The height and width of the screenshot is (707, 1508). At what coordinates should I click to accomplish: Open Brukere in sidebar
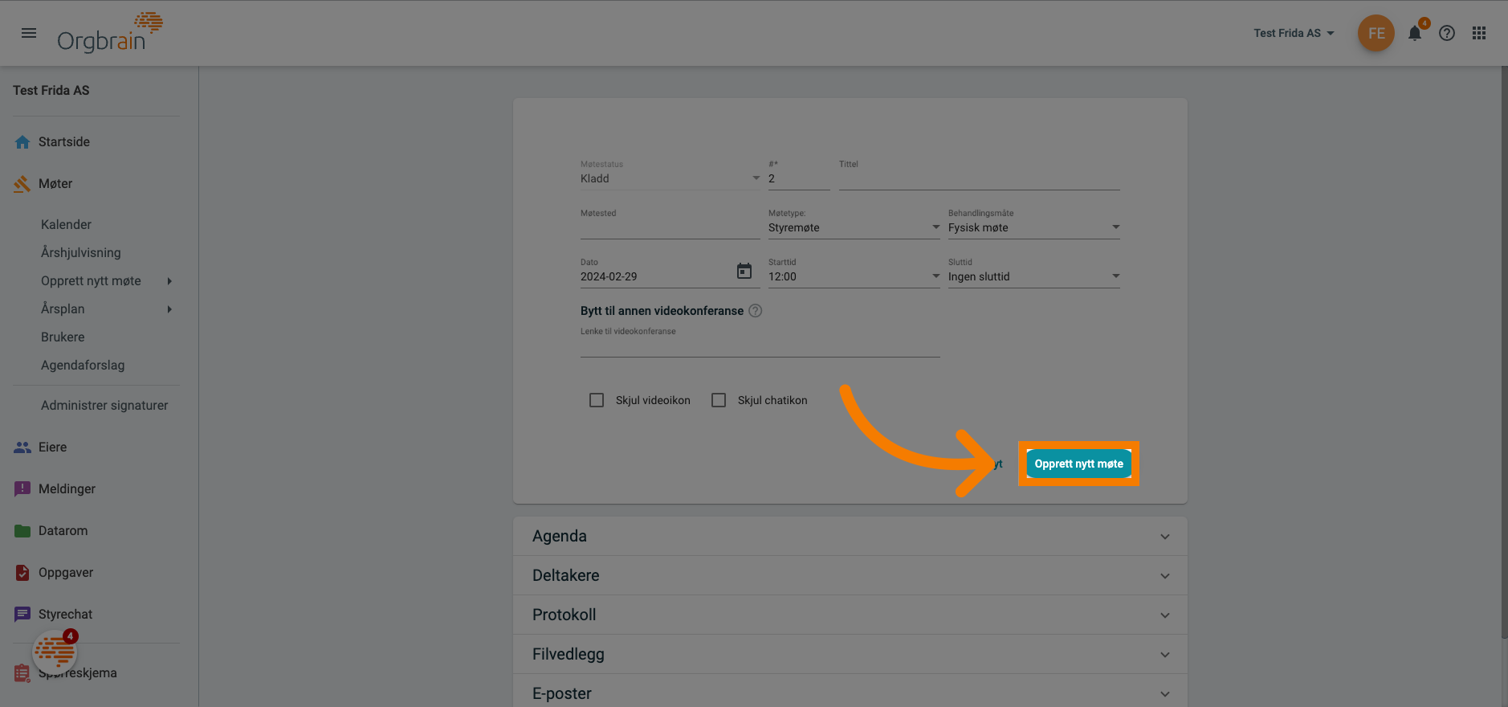coord(63,337)
